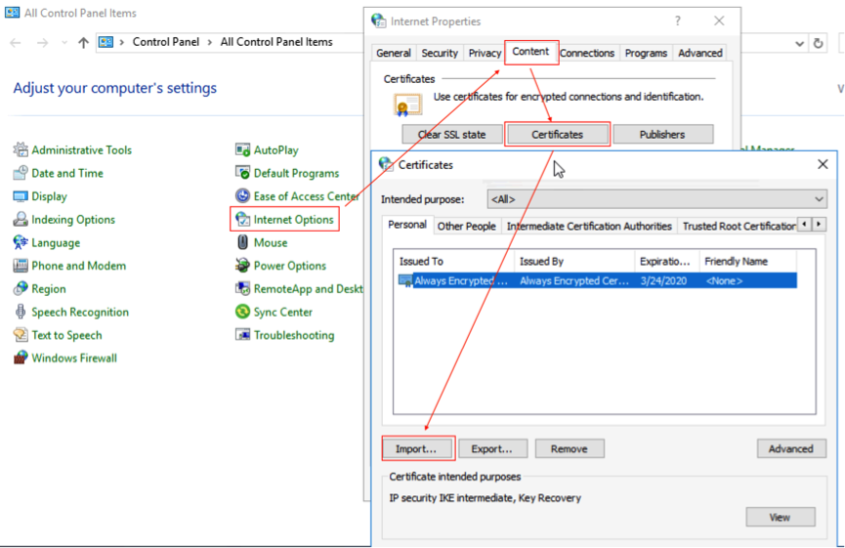Click the Indexing Options icon
Image resolution: width=845 pixels, height=548 pixels.
(x=21, y=220)
